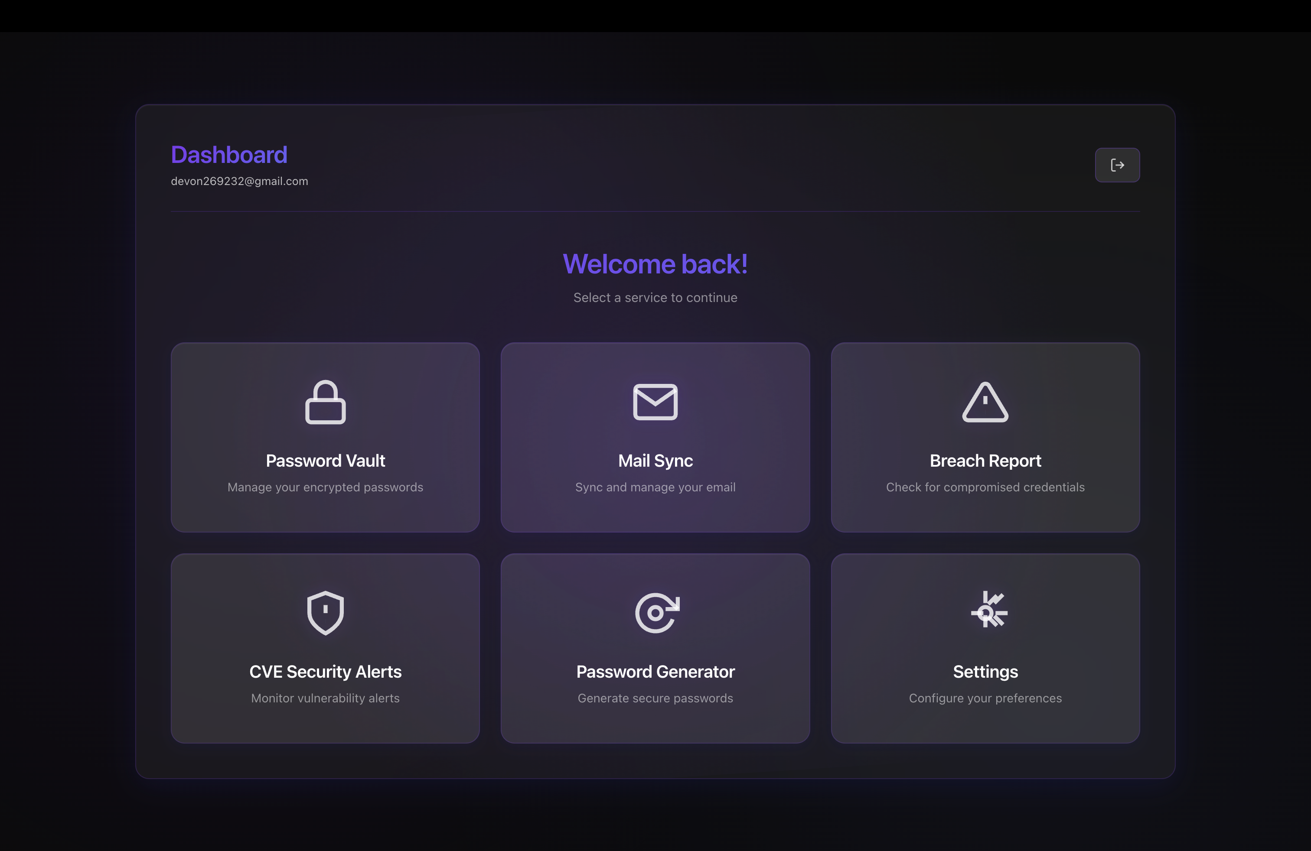Click 'Generate secure passwords' description
1311x851 pixels.
pyautogui.click(x=655, y=698)
